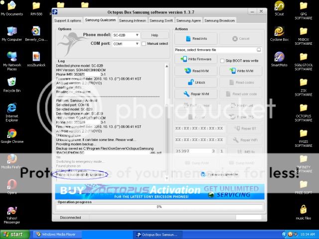This screenshot has height=239, width=319.
Task: Open the Firmware converter tool
Action: 222,174
